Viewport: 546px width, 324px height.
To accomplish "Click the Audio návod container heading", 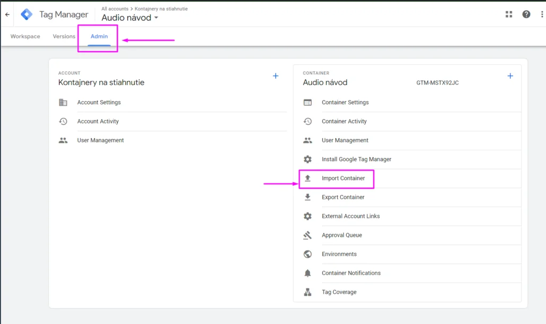I will click(x=325, y=82).
